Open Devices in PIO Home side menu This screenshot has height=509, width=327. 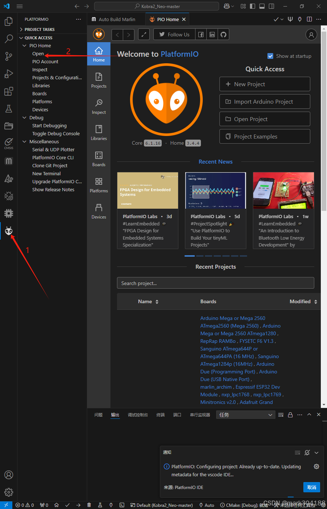[99, 211]
